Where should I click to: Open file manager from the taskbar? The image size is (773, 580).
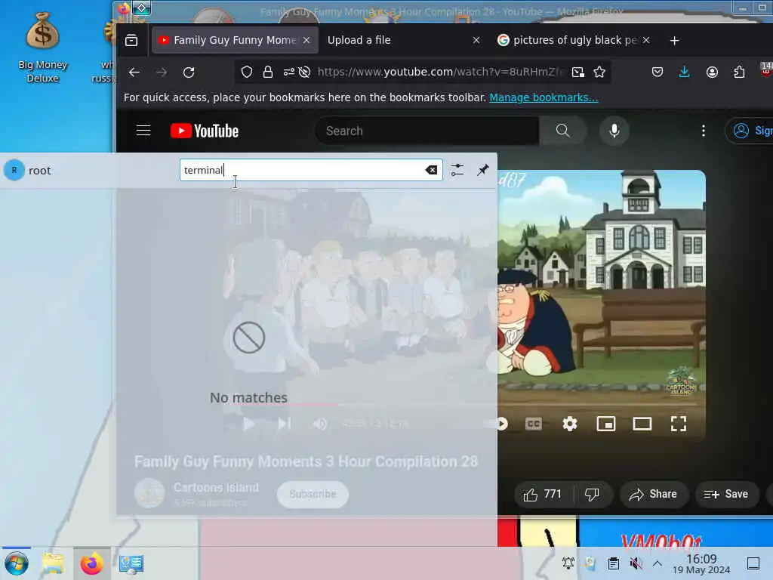pyautogui.click(x=53, y=563)
